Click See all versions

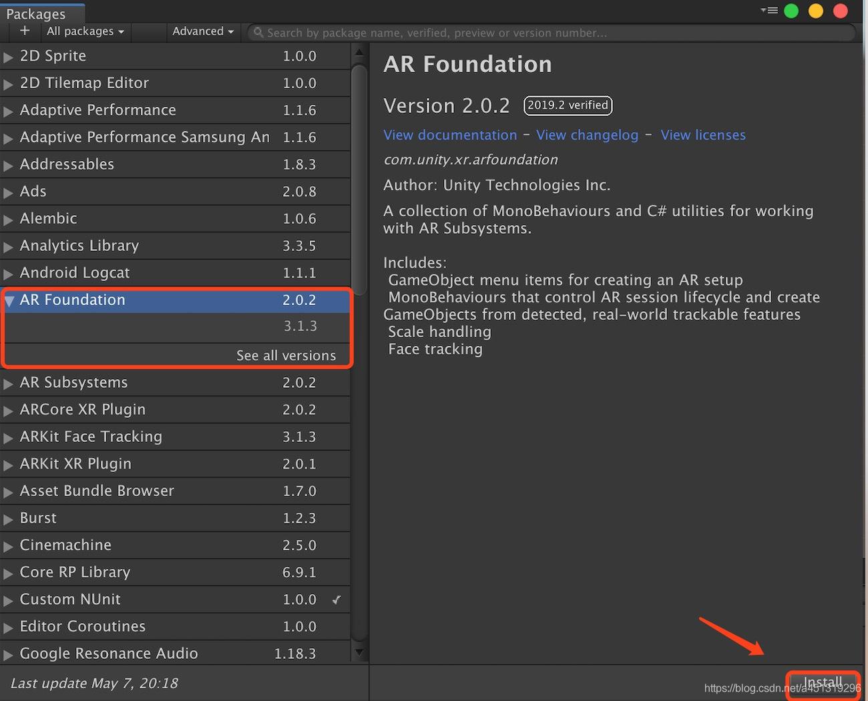(286, 356)
